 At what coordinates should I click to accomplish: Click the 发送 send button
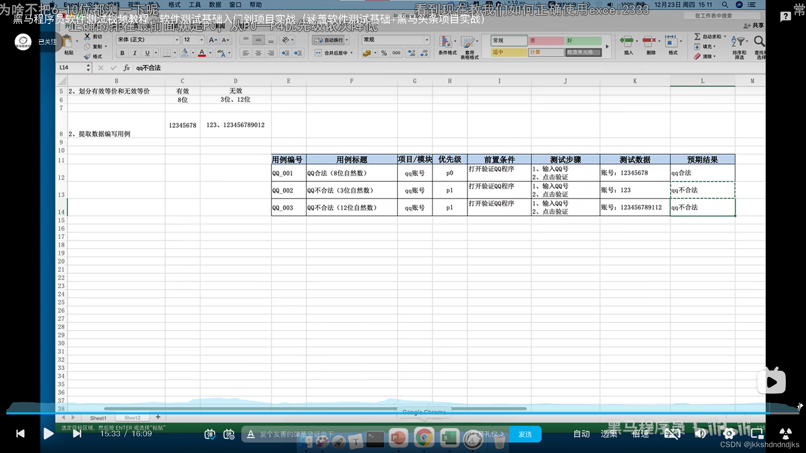pyautogui.click(x=525, y=434)
